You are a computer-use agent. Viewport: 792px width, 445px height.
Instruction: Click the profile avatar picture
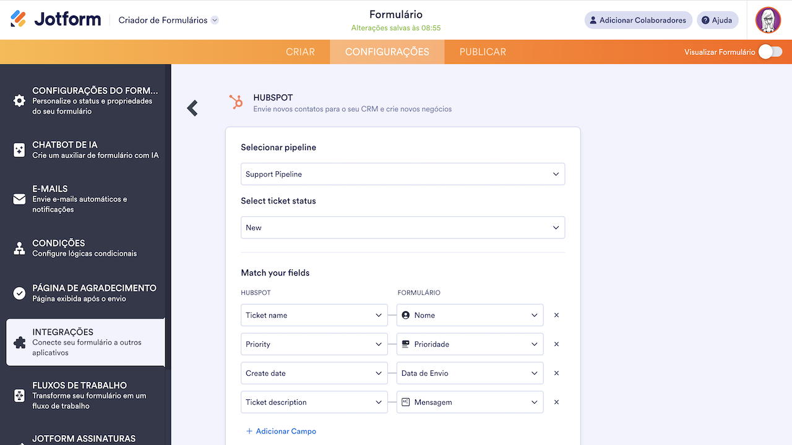[768, 19]
